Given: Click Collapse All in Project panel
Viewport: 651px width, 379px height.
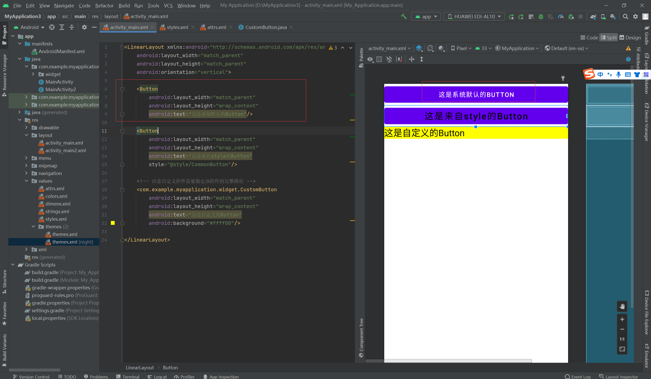Looking at the screenshot, I should click(x=72, y=27).
